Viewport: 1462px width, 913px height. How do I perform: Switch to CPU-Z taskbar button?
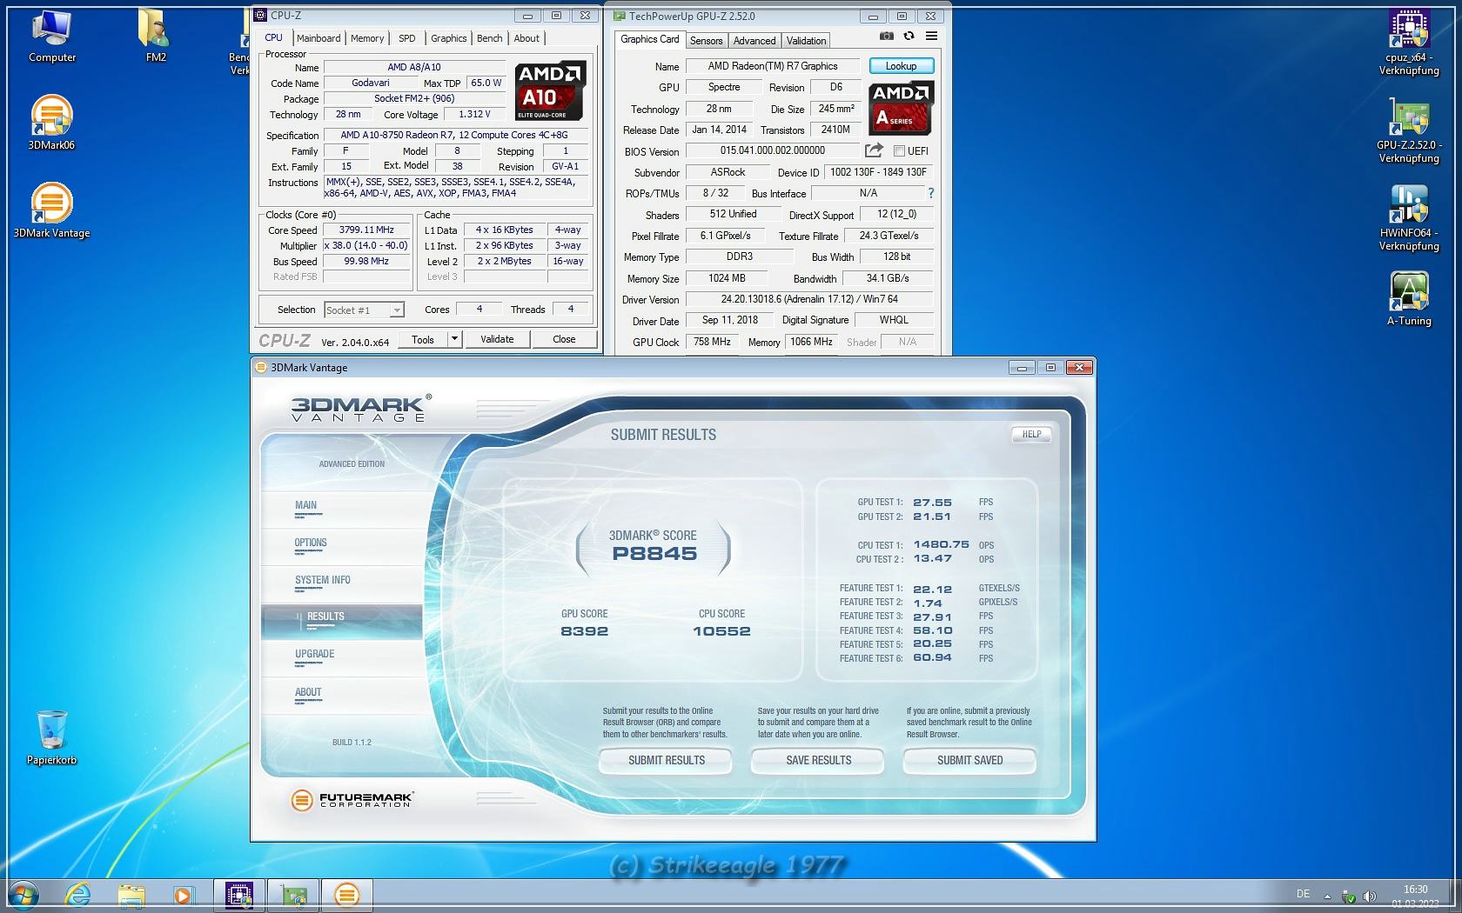238,895
